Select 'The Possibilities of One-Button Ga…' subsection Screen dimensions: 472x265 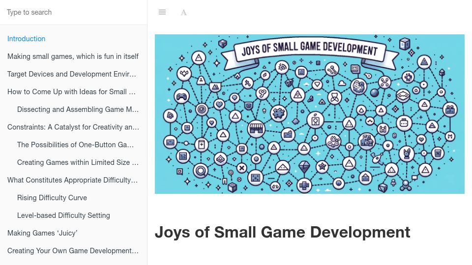tap(75, 145)
